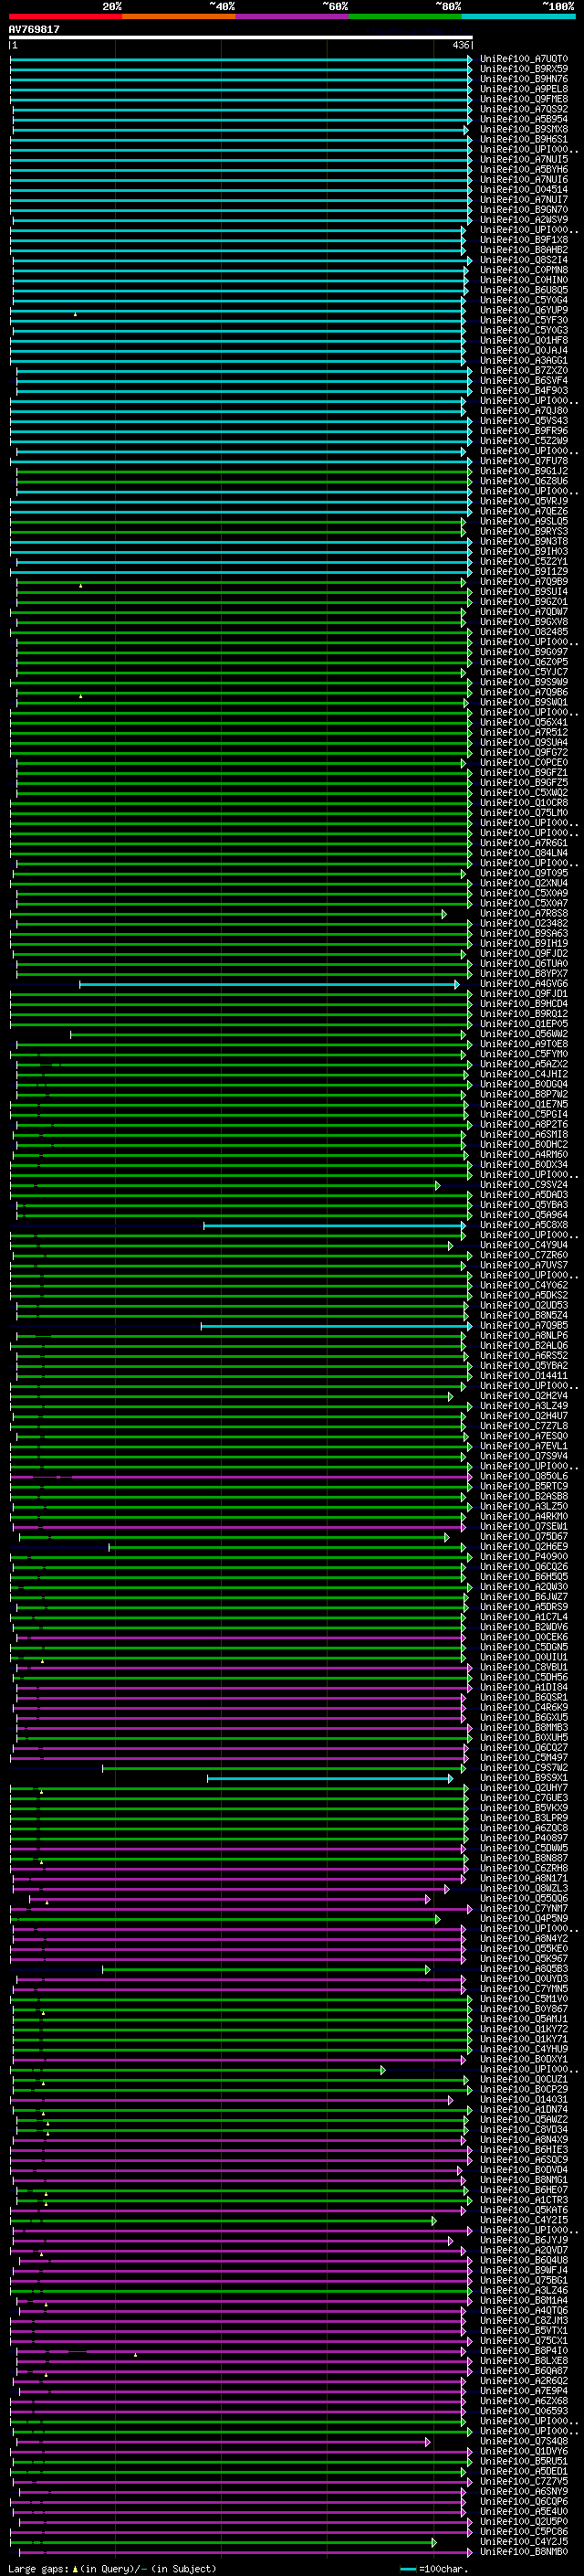Image resolution: width=584 pixels, height=2576 pixels.
Task: Select the UniRef100_A1DN74 label
Action: pyautogui.click(x=524, y=2110)
